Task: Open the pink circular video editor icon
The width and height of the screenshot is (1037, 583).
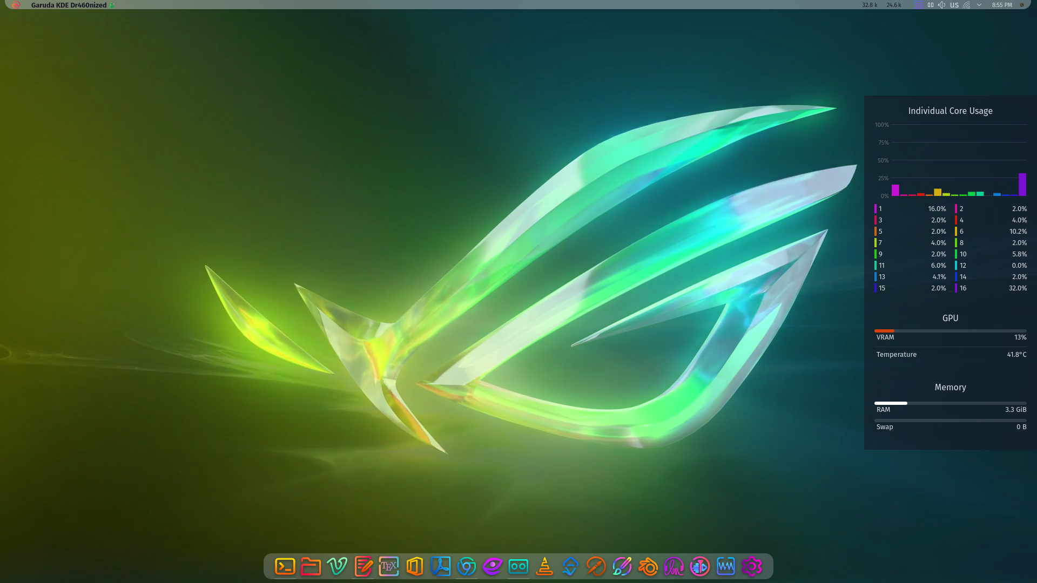Action: 700,566
